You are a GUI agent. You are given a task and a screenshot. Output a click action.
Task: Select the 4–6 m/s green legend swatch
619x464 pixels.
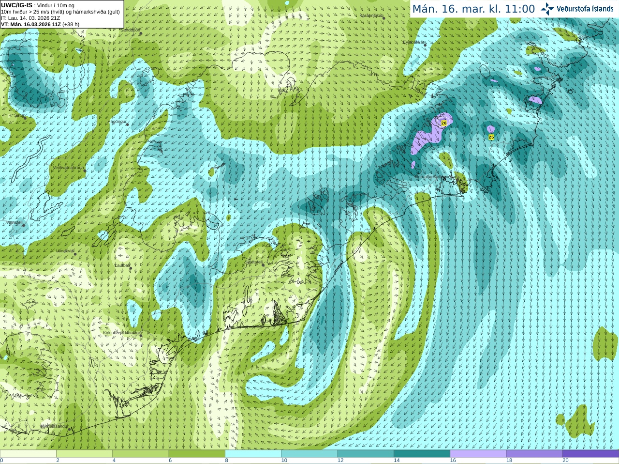click(140, 454)
